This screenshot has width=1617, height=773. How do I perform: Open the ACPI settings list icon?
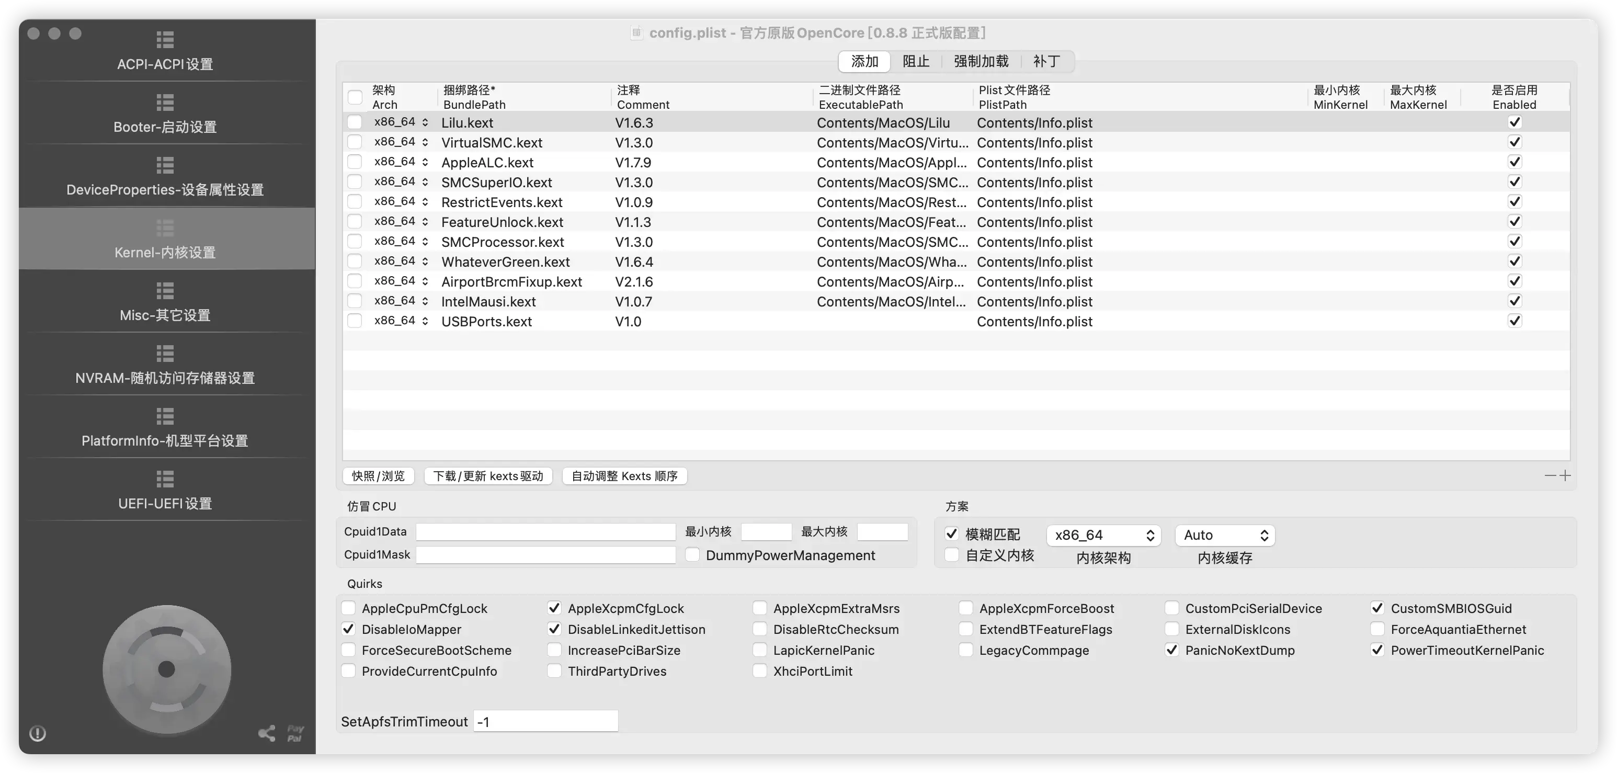point(165,40)
